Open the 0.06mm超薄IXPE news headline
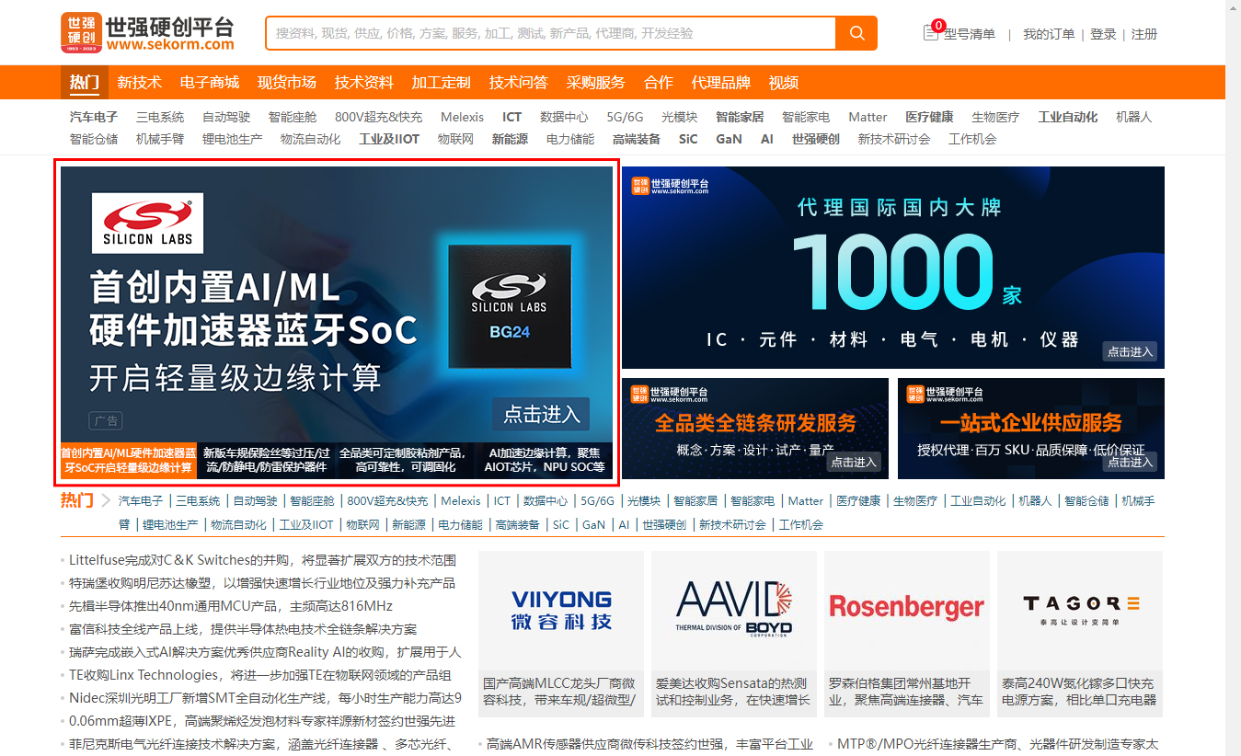1241x756 pixels. click(x=262, y=721)
